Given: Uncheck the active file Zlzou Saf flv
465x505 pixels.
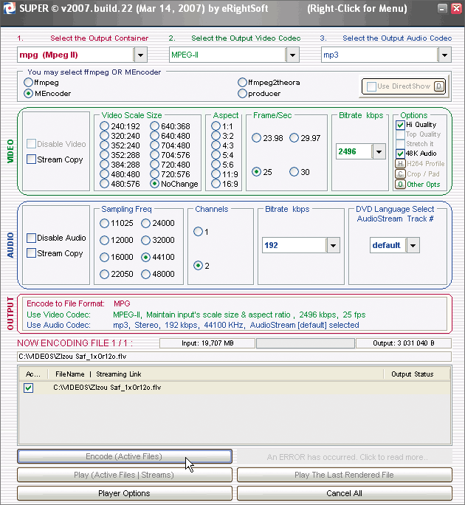Looking at the screenshot, I should tap(28, 388).
